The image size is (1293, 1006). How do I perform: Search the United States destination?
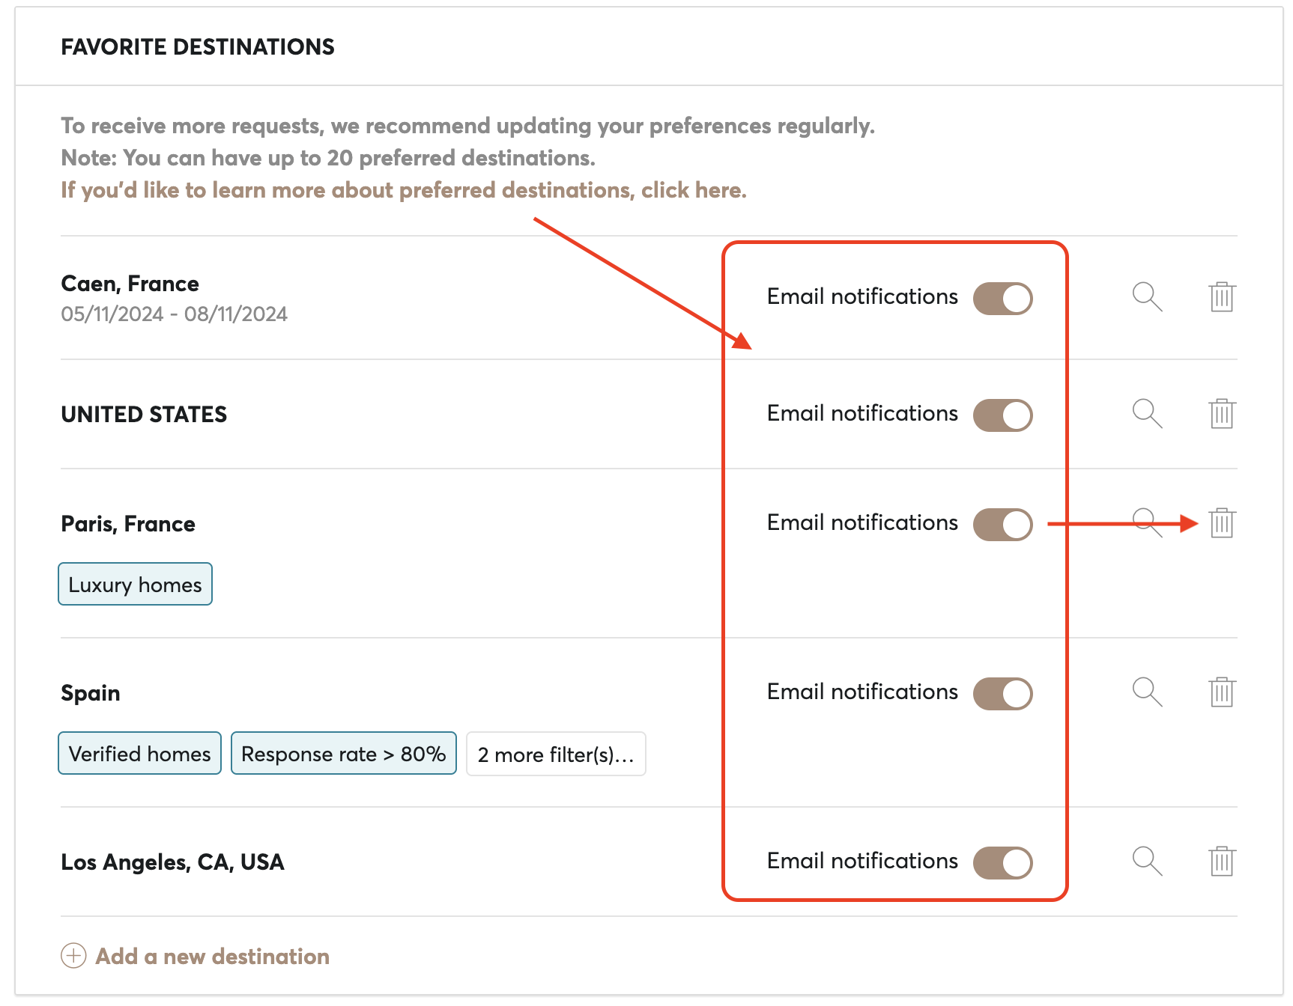[1146, 413]
